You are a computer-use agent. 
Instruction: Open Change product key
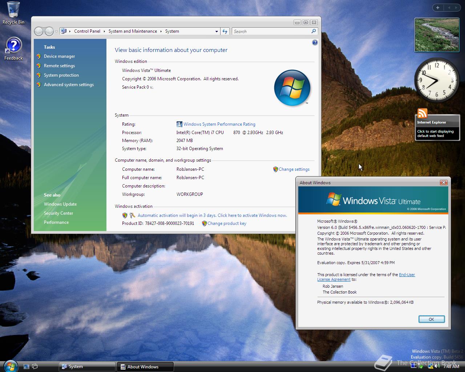227,223
